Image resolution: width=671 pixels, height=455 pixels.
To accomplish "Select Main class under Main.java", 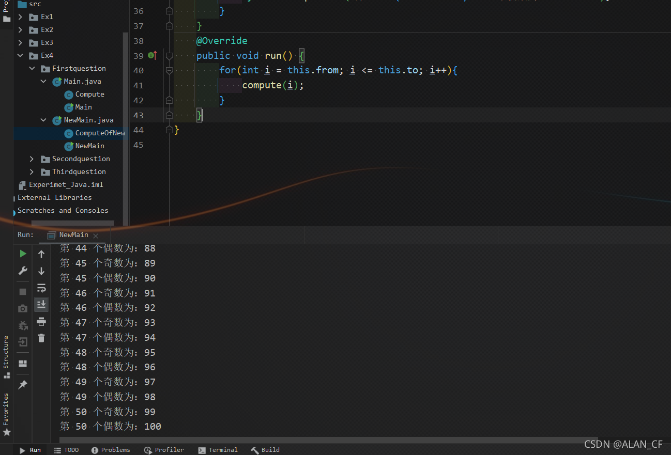I will click(83, 107).
